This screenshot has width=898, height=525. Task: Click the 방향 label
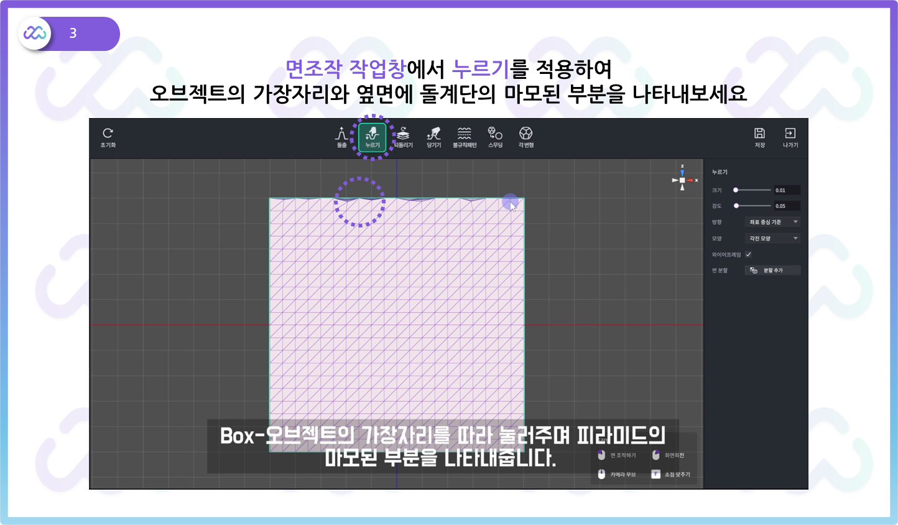tap(717, 222)
